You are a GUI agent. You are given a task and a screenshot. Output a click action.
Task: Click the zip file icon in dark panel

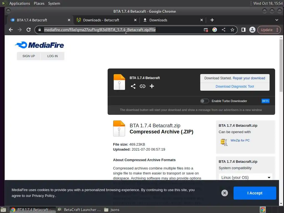pyautogui.click(x=119, y=82)
